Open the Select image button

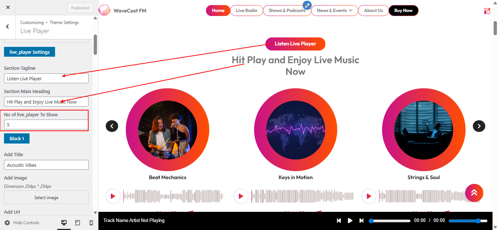46,197
